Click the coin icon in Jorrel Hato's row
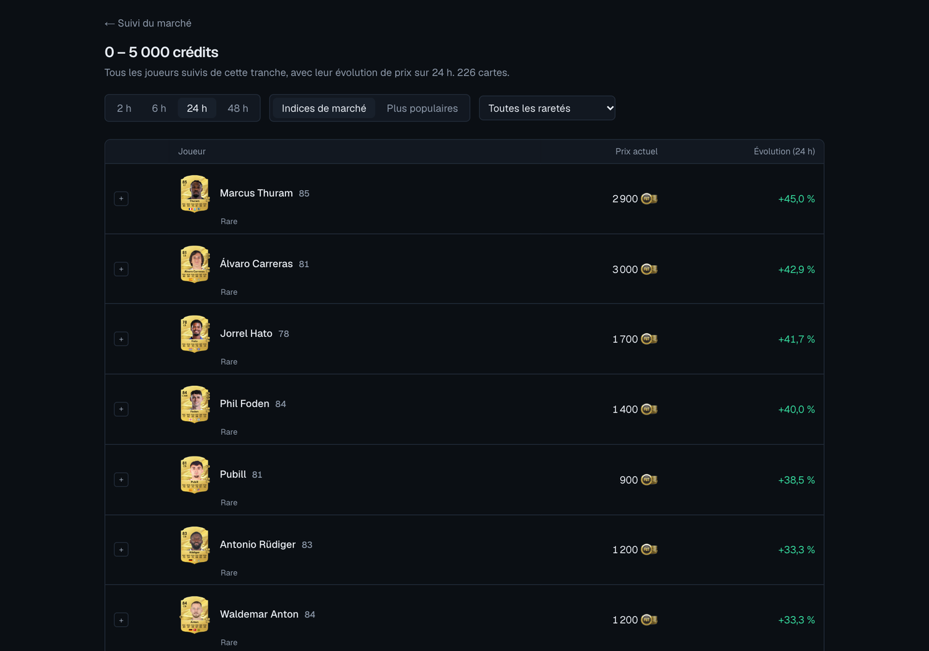Image resolution: width=929 pixels, height=651 pixels. pyautogui.click(x=649, y=339)
